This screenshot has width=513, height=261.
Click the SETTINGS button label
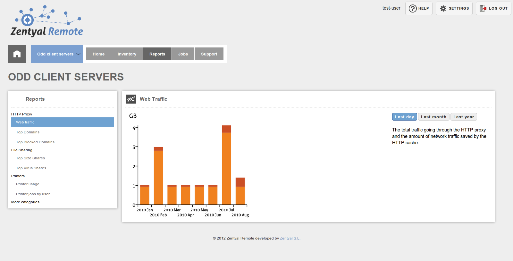459,8
